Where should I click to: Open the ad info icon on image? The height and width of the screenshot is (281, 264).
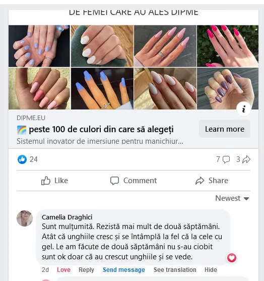click(243, 109)
